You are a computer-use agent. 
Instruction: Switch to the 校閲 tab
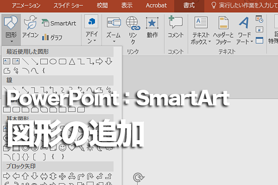(x=102, y=6)
